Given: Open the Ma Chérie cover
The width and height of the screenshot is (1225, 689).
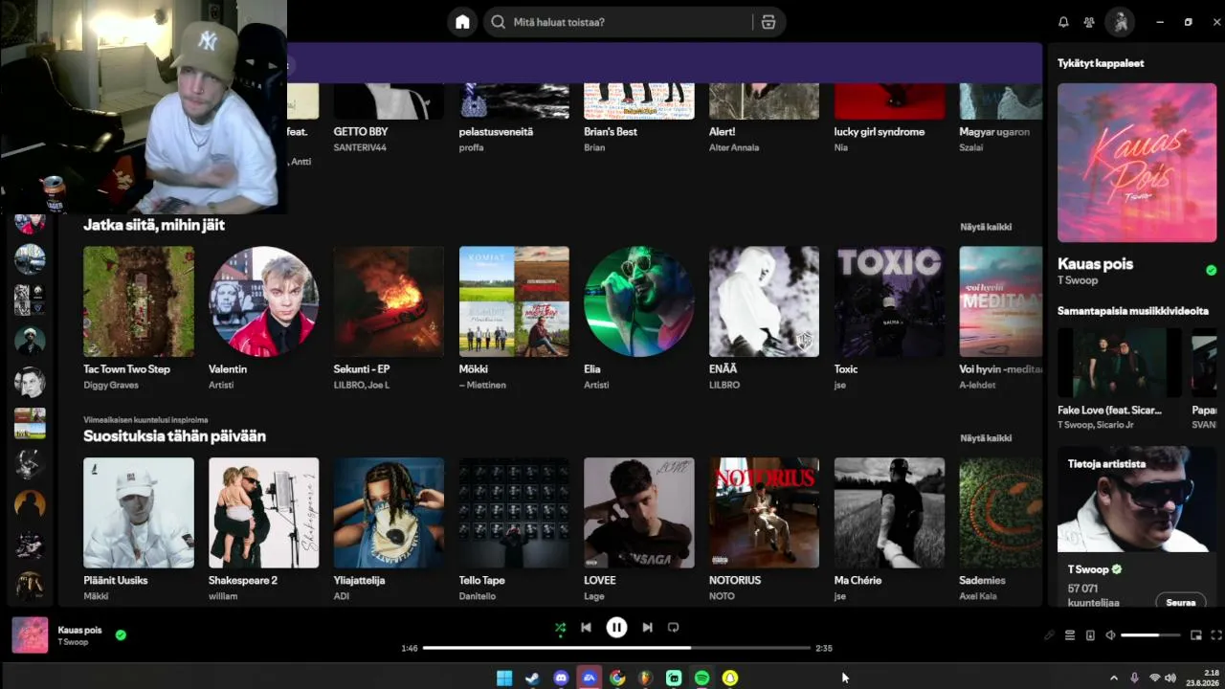Looking at the screenshot, I should (889, 513).
